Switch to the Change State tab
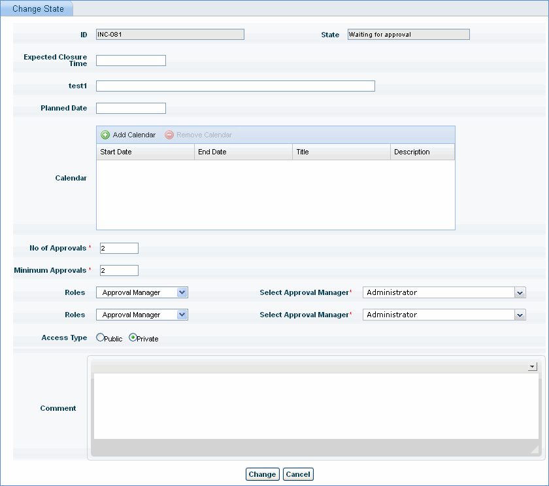Viewport: 549px width, 486px height. tap(38, 9)
